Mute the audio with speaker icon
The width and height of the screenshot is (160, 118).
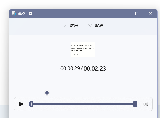tap(145, 104)
